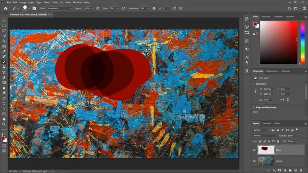Viewport: 308px width, 173px height.
Task: Open smoothing options gear icon
Action: pyautogui.click(x=154, y=9)
